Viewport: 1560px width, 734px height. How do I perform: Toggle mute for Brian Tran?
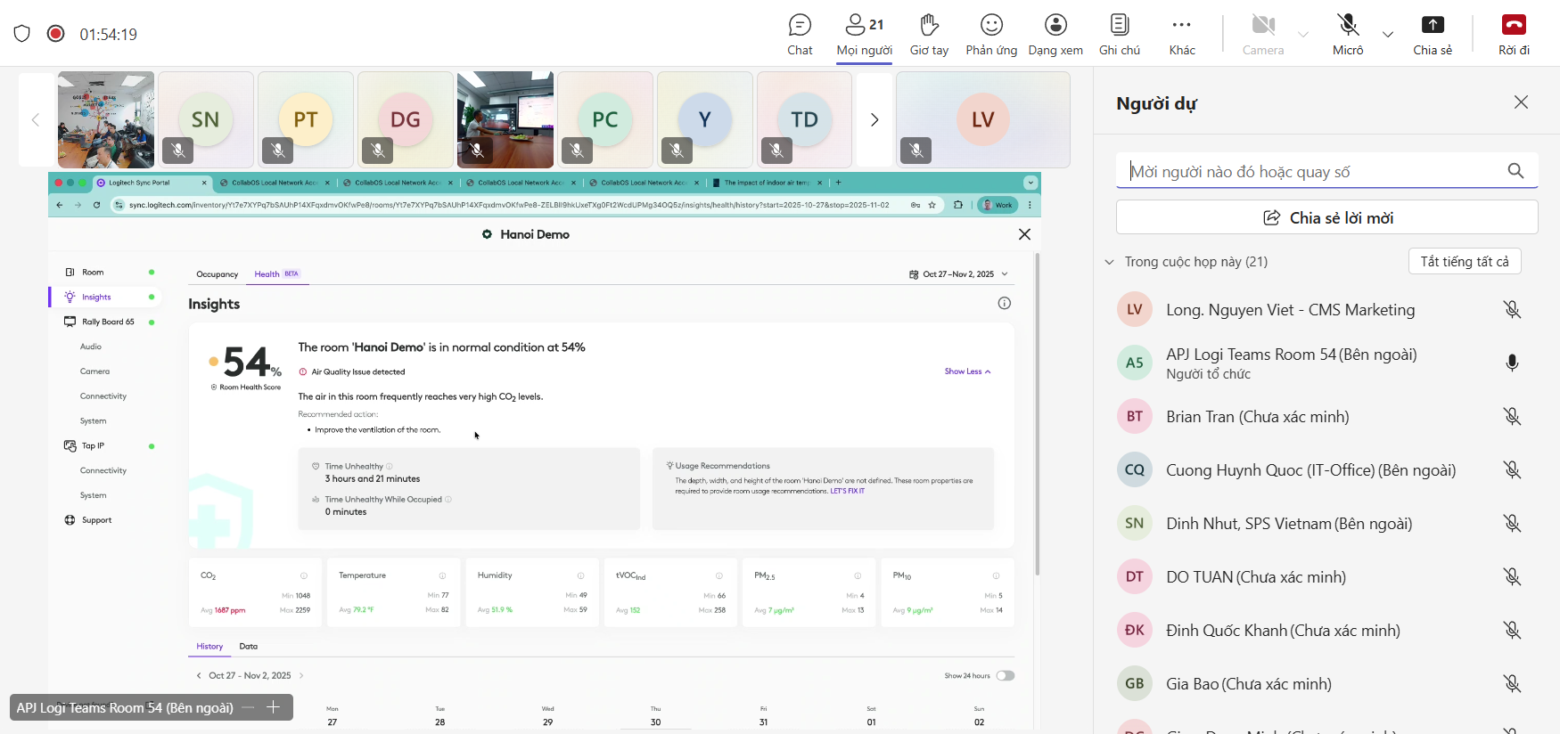(1512, 417)
